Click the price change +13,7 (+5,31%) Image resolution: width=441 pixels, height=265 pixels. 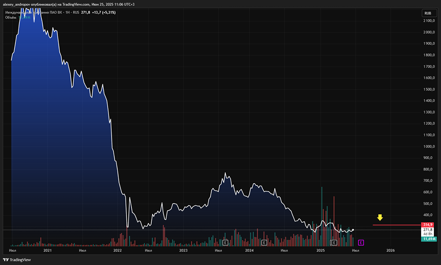click(104, 12)
